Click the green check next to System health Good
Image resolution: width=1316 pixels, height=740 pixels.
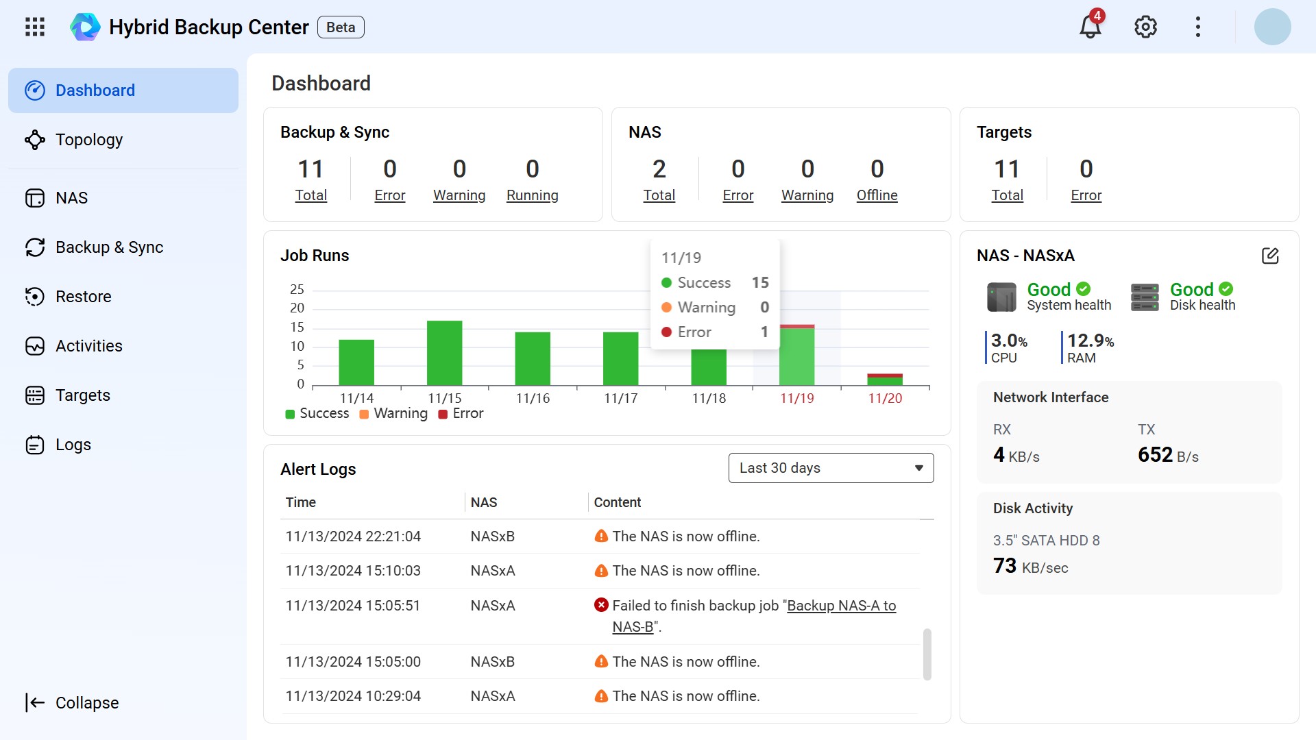coord(1084,289)
